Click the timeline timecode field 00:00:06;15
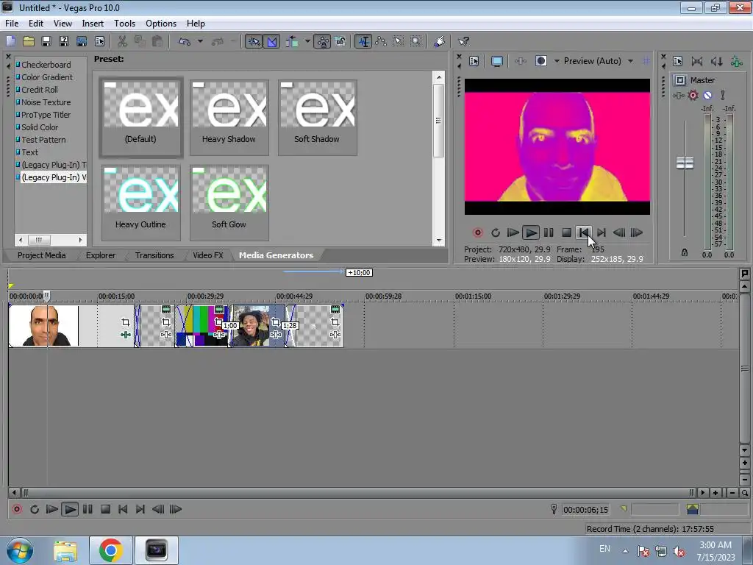 (x=585, y=510)
